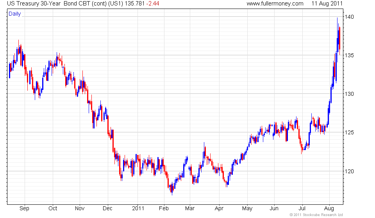Click the 'Sep' month axis label
The image size is (375, 218).
click(x=24, y=209)
